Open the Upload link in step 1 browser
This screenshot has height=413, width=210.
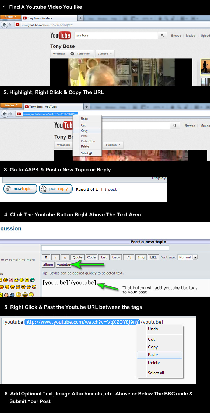point(205,36)
